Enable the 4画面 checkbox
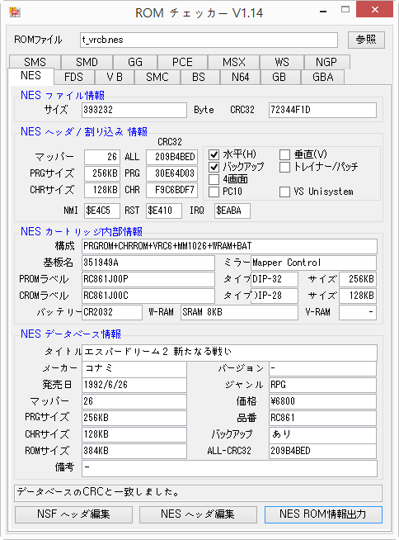This screenshot has height=540, width=399. (x=214, y=179)
